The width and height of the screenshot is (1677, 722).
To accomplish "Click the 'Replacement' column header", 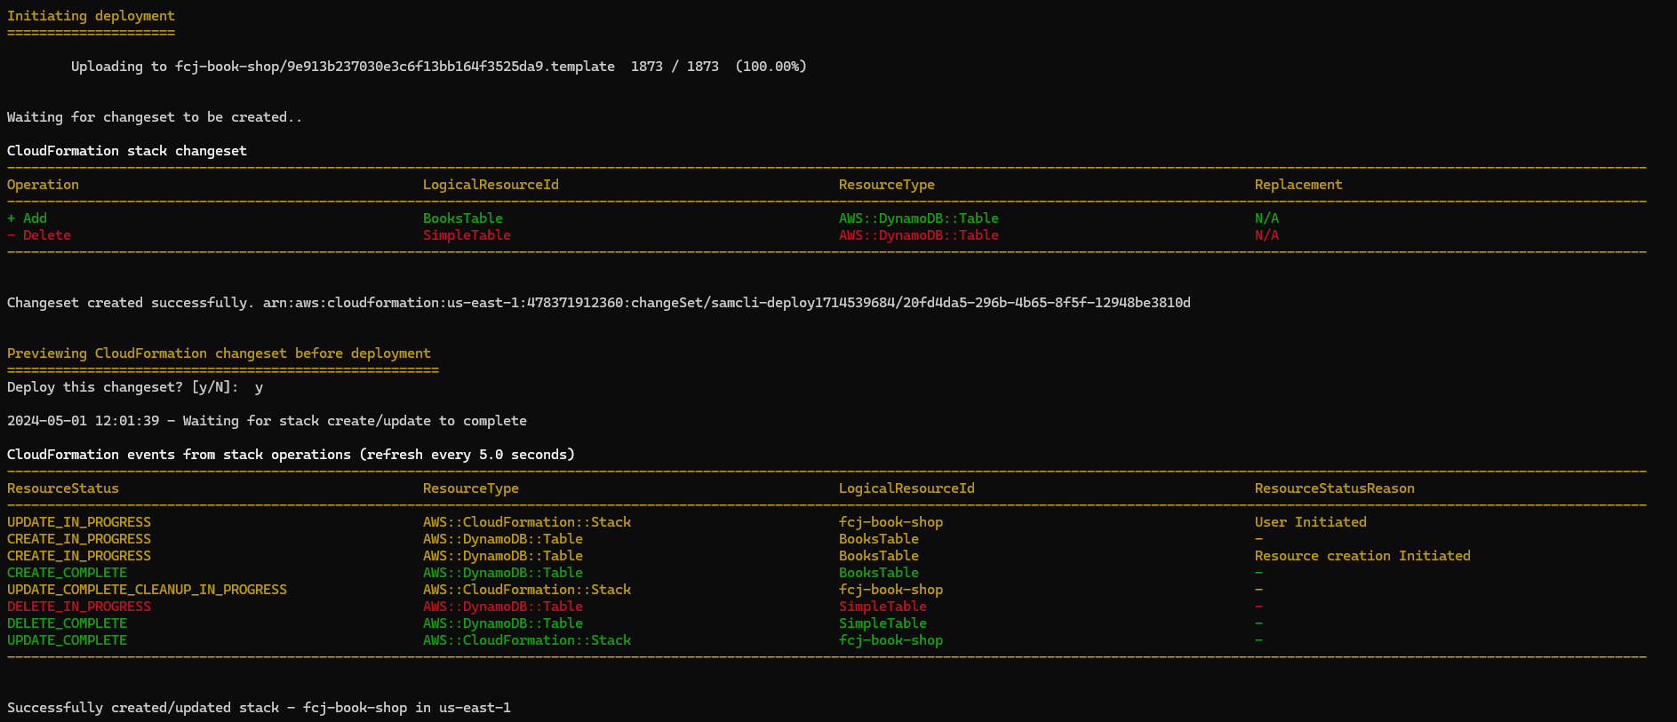I will (x=1298, y=185).
